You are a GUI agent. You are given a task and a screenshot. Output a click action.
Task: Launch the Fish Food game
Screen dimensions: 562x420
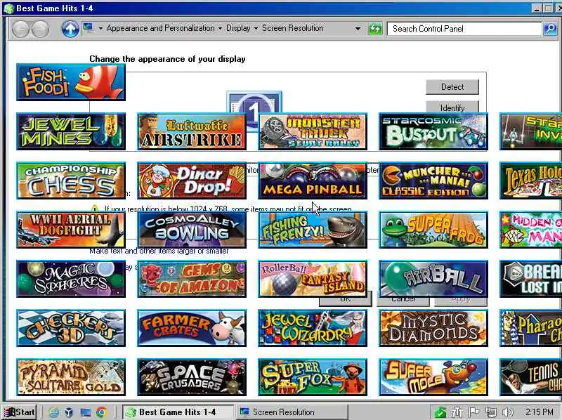[x=71, y=82]
